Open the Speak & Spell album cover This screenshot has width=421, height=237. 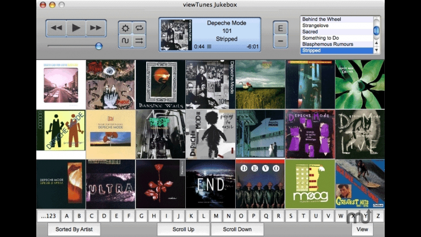(61, 184)
